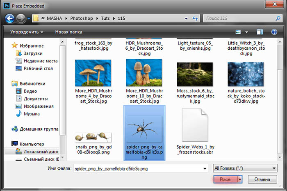Screen dimensions: 287x191
Task: Select MASHA in the address path
Action: (55, 18)
